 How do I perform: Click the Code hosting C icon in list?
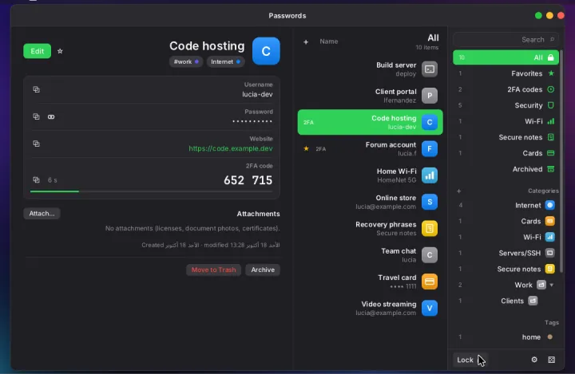tap(430, 122)
